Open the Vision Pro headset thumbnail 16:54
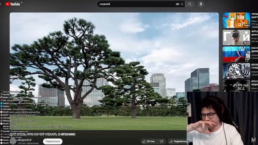 coord(236,37)
